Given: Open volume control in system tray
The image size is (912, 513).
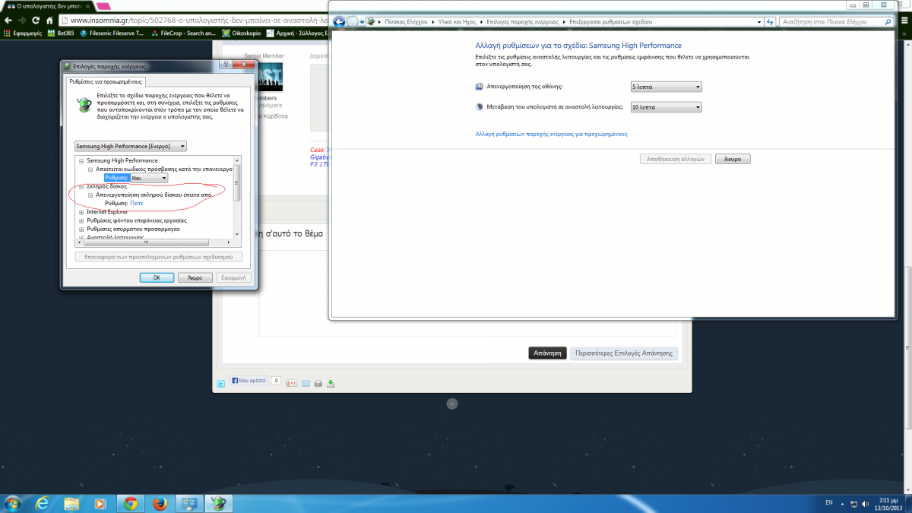Looking at the screenshot, I should pos(864,503).
